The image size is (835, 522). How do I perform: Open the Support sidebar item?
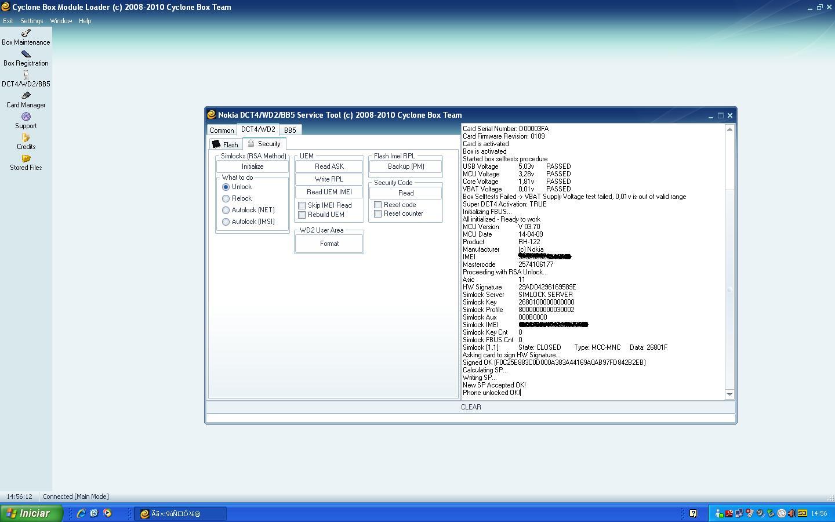coord(26,121)
